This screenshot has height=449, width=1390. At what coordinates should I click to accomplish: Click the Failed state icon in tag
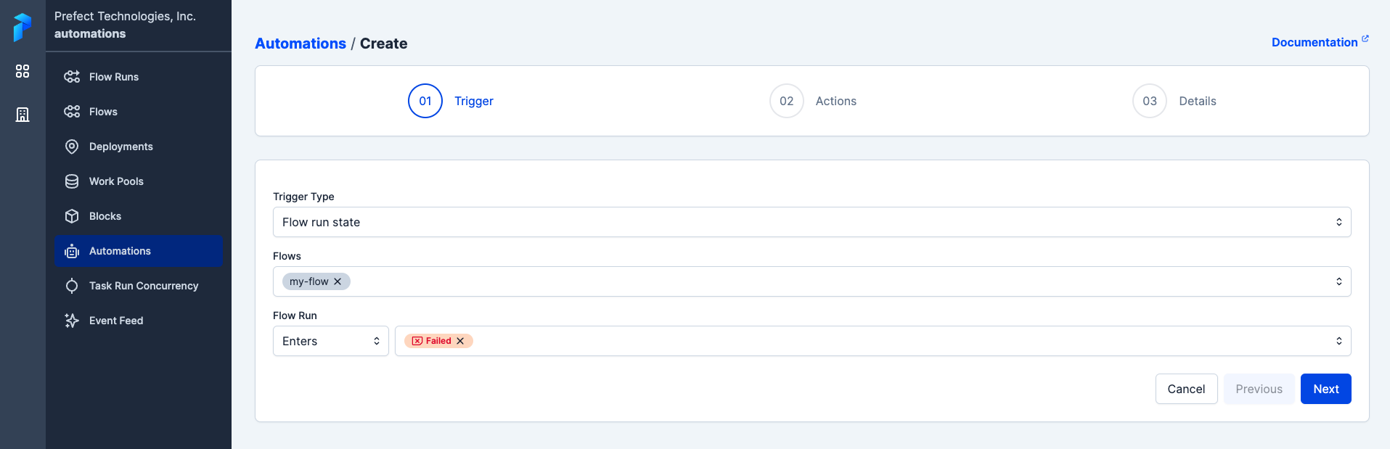pos(417,341)
